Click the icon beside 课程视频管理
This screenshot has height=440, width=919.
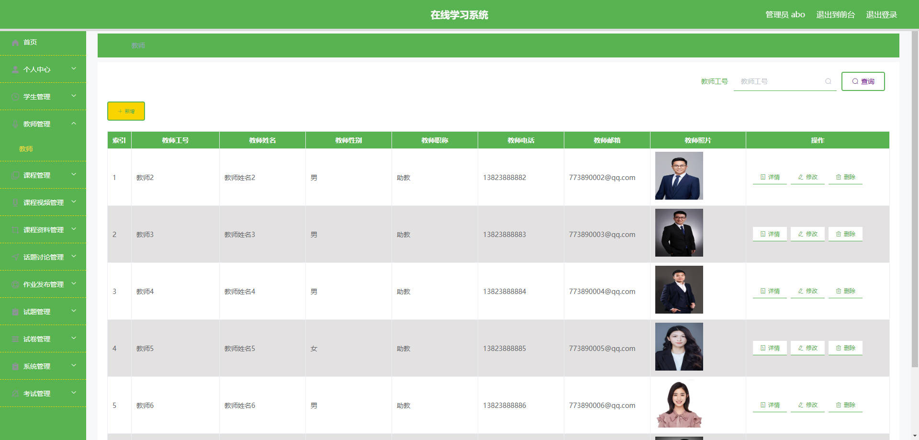[15, 203]
